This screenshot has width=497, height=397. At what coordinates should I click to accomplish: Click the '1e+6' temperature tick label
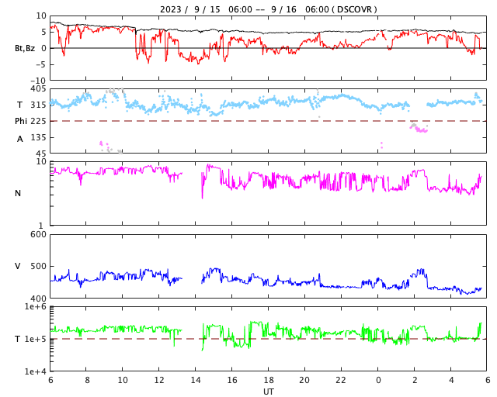[x=36, y=306]
